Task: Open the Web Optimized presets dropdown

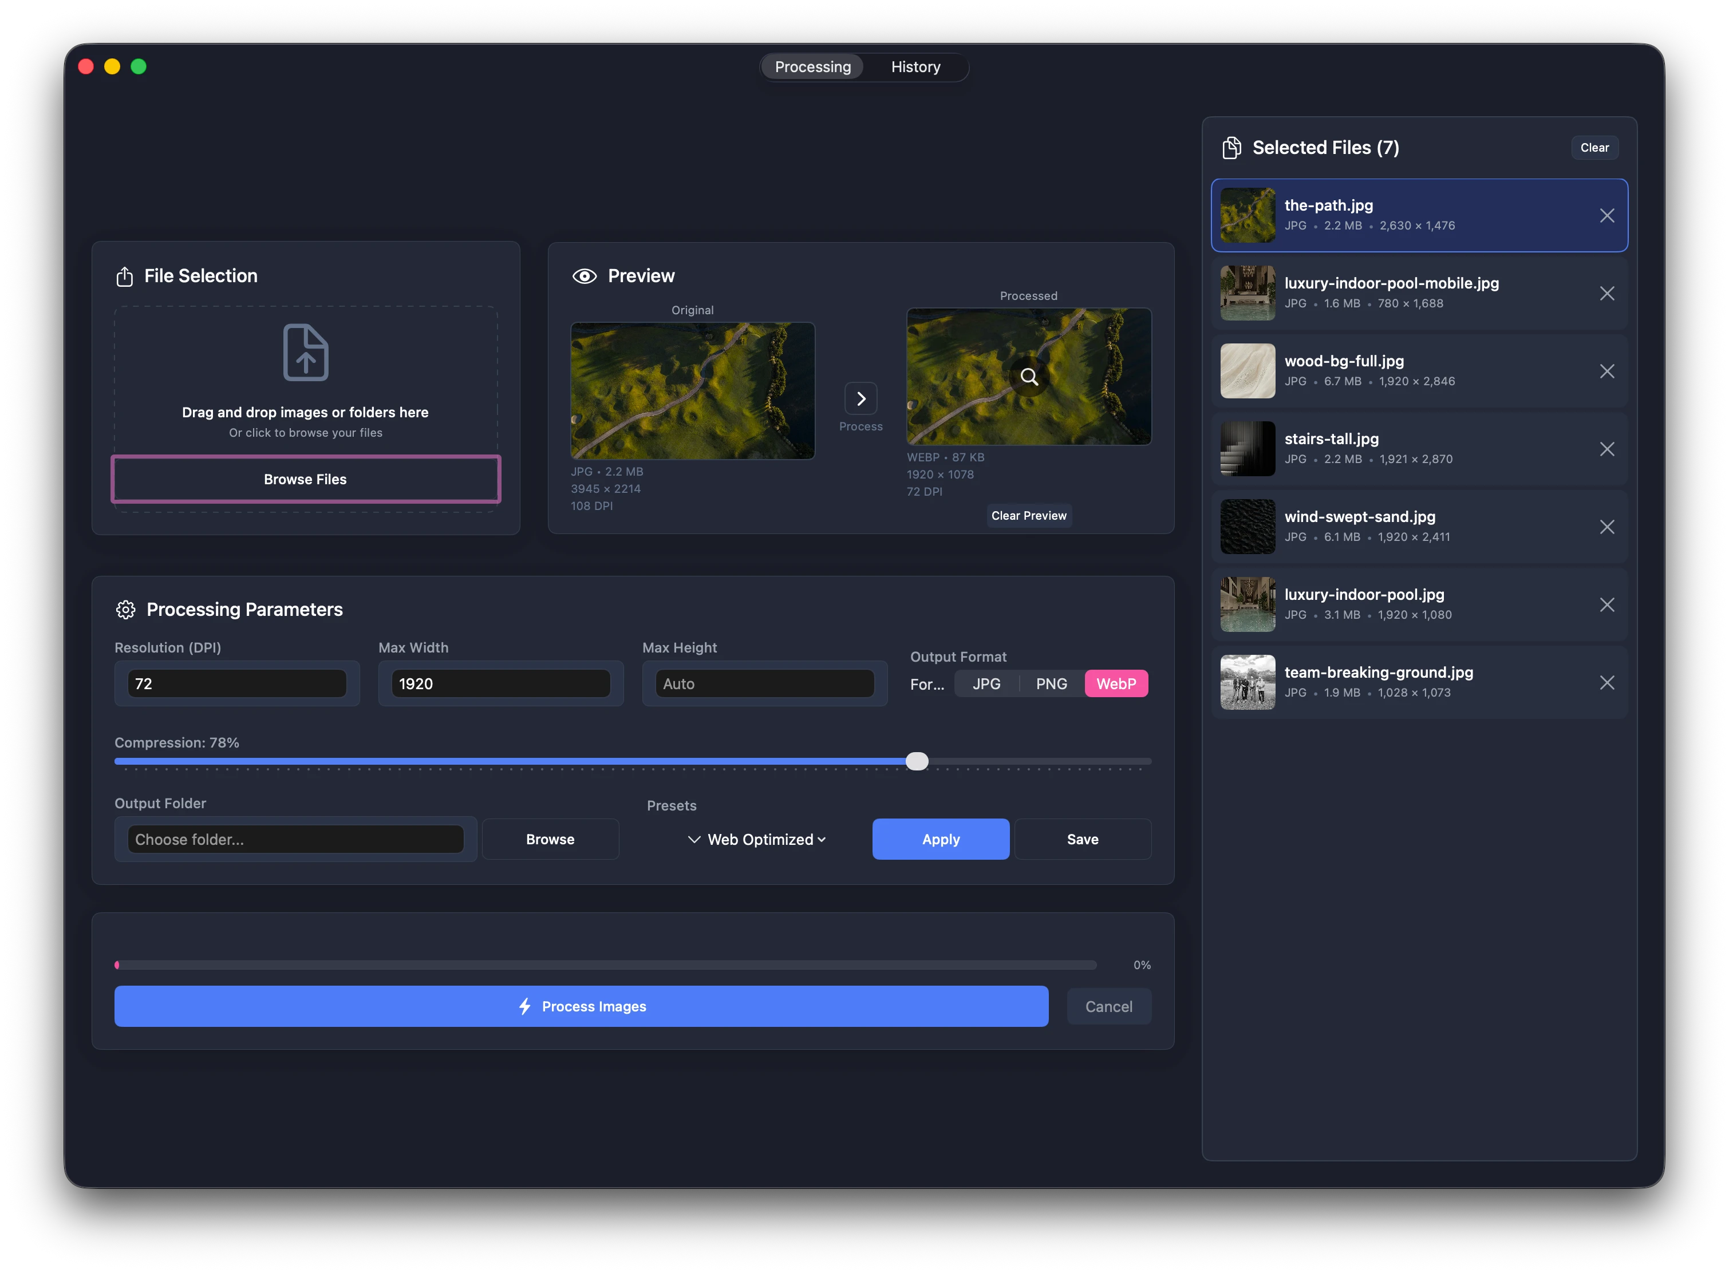Action: [x=756, y=839]
